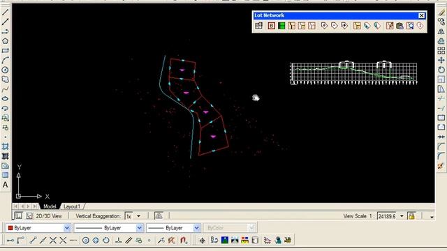Switch to the Layout1 tab
This screenshot has height=251, width=447.
coord(71,206)
